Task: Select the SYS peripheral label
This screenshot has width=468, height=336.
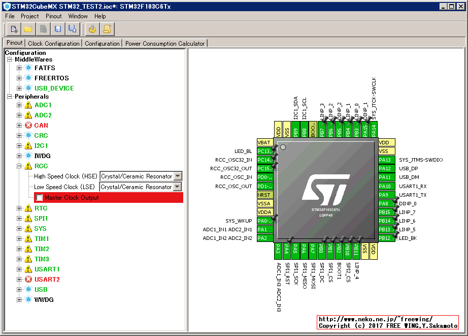Action: (40, 228)
